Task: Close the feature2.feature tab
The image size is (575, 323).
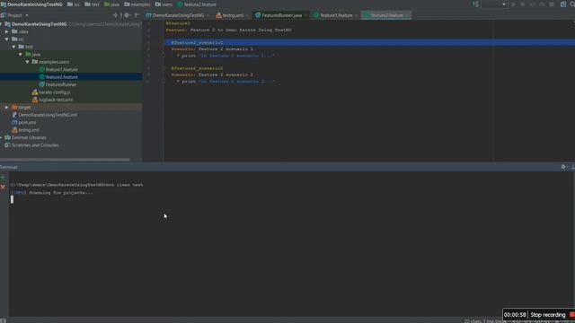Action: pos(407,15)
